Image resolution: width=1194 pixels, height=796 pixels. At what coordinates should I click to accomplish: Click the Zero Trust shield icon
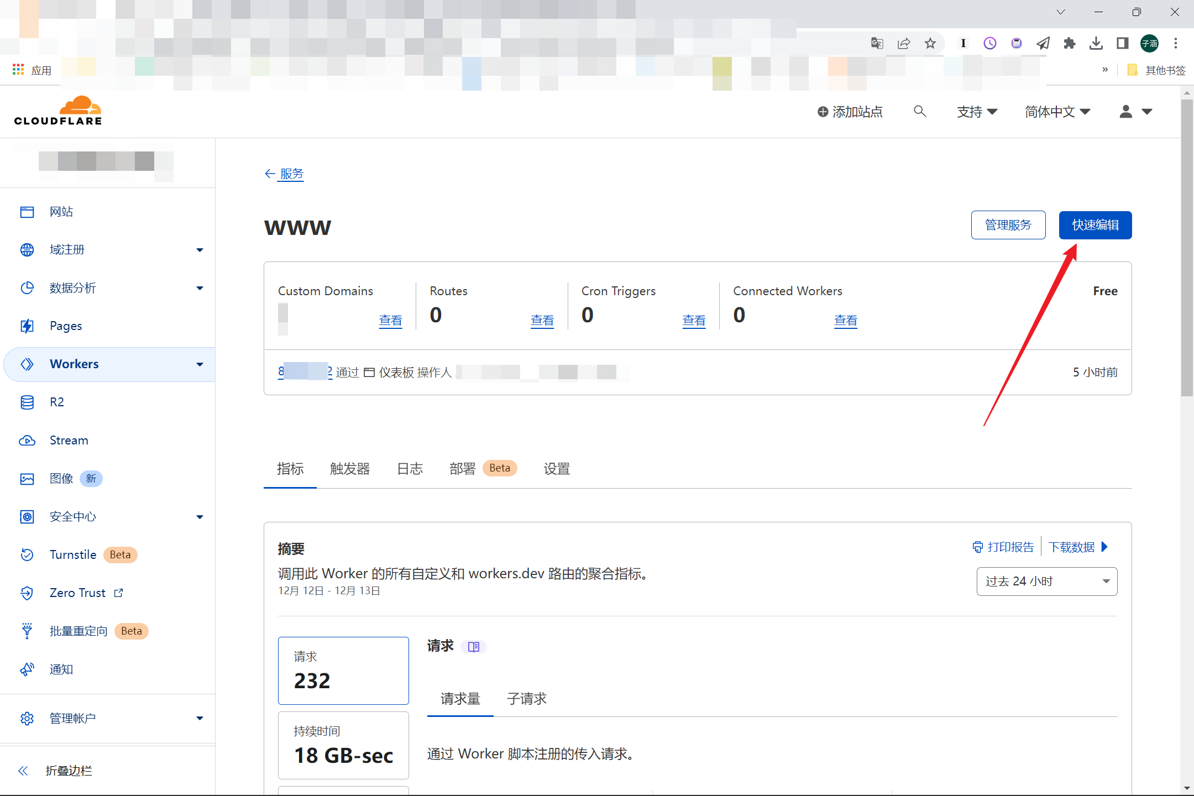[x=27, y=593]
